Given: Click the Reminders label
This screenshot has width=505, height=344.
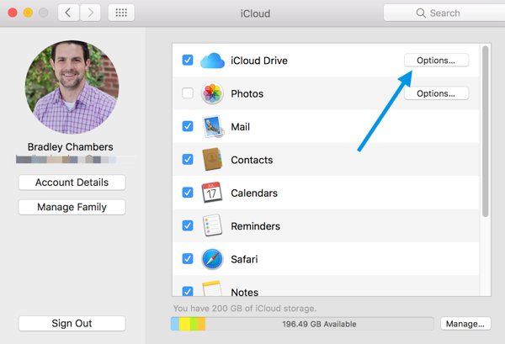Looking at the screenshot, I should click(255, 226).
